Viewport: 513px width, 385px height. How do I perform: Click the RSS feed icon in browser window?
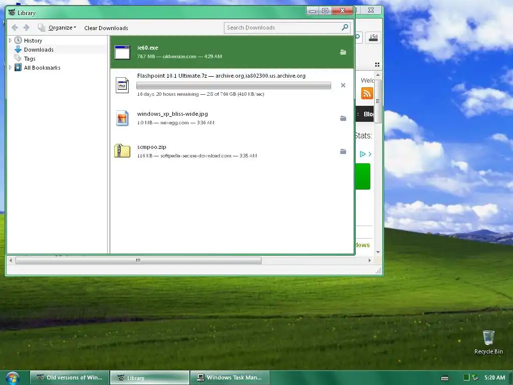tap(367, 93)
